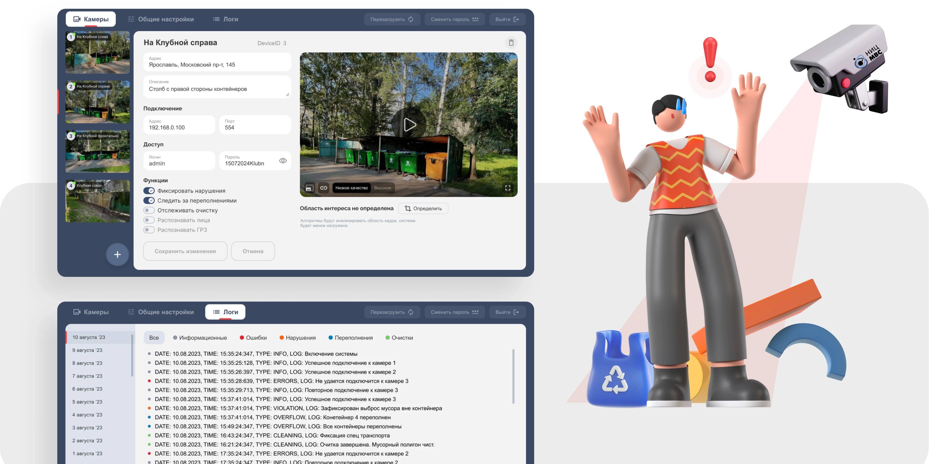Click the log entries list scrollbar
The width and height of the screenshot is (929, 464).
click(x=513, y=376)
